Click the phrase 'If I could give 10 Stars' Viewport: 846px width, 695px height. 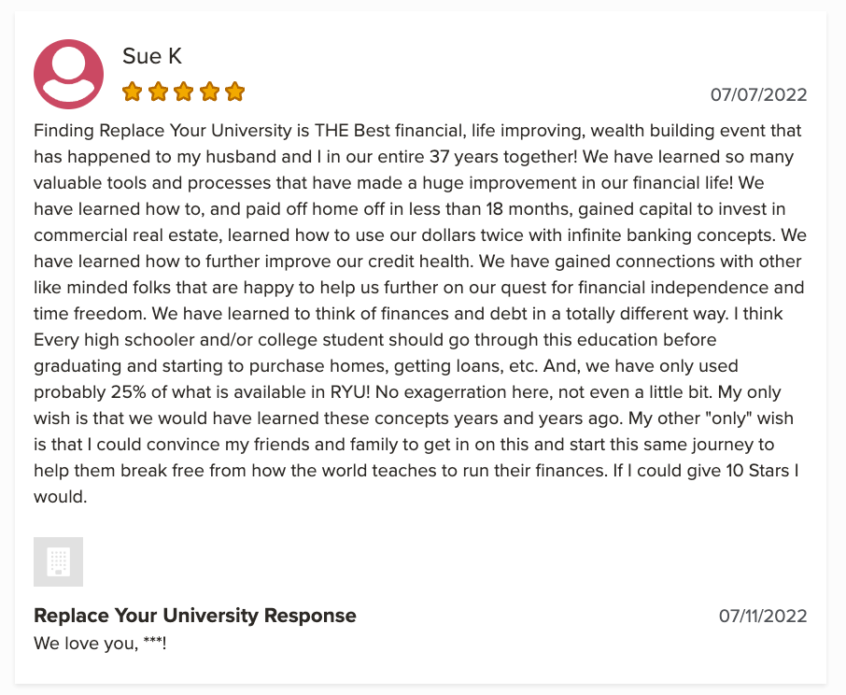click(x=700, y=471)
